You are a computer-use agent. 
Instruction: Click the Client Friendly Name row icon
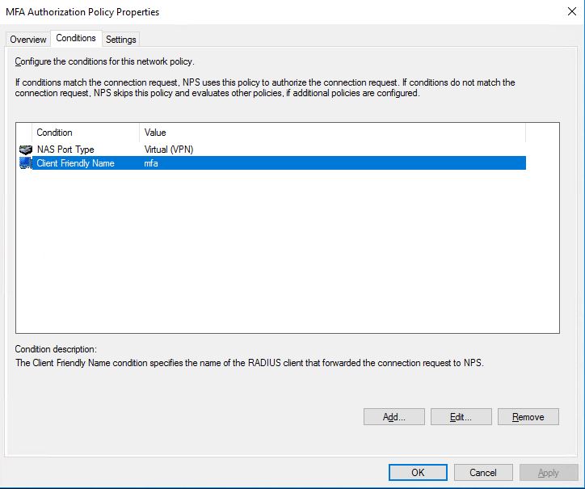pos(25,163)
